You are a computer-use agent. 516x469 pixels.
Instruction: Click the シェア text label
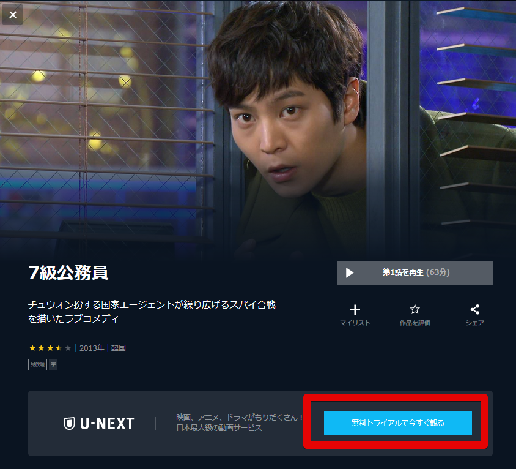click(474, 323)
